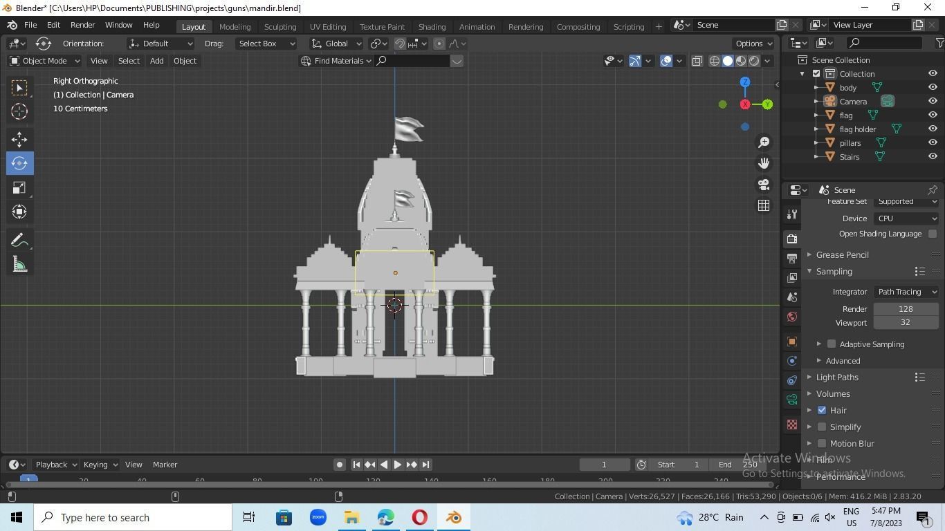Expand the flag object tree
Viewport: 945px width, 531px height.
point(816,115)
